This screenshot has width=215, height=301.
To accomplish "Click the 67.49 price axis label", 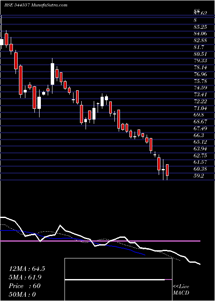I will point(200,129).
